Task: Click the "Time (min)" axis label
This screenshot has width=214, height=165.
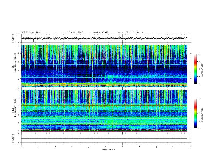Action: (x=108, y=150)
